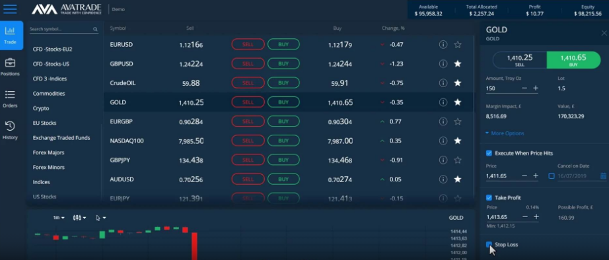609x260 pixels.
Task: Open info icon for EURGBP
Action: (443, 121)
